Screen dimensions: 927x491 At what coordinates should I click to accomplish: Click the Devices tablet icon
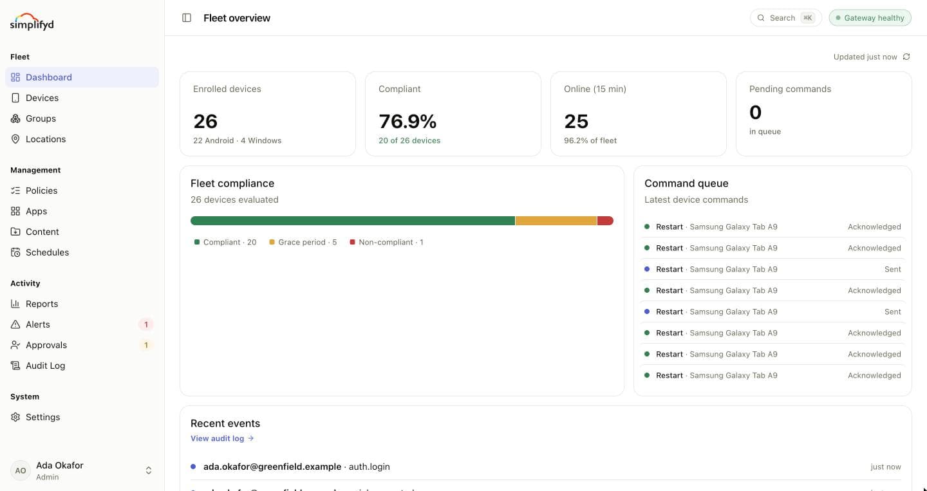[15, 98]
